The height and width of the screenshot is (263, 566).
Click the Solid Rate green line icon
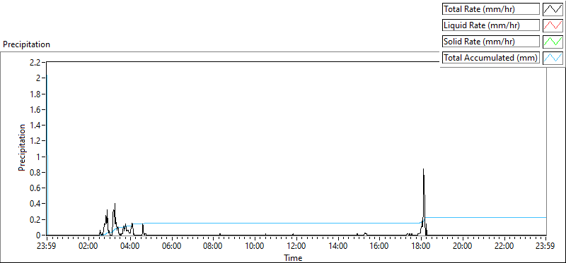tap(553, 42)
